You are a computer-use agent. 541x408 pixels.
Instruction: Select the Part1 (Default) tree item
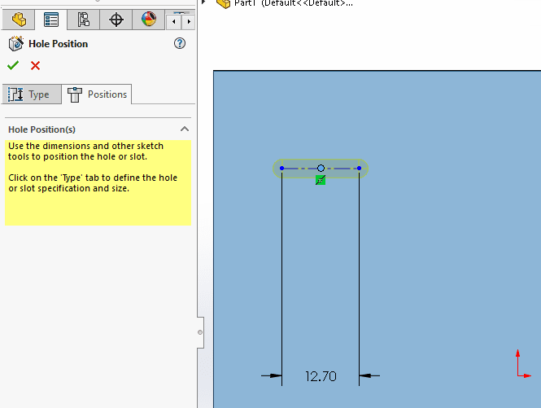[285, 3]
